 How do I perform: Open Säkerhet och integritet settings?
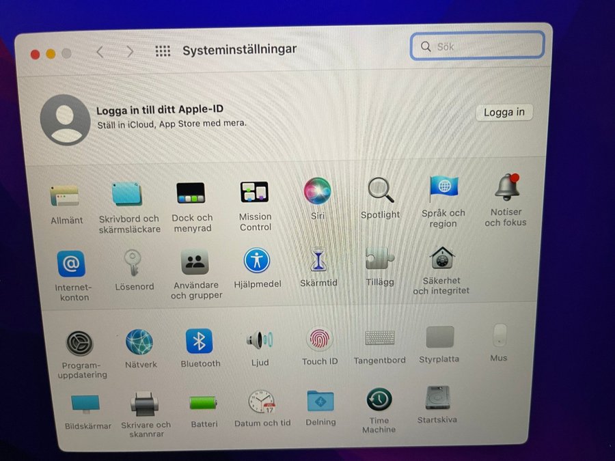tap(442, 258)
